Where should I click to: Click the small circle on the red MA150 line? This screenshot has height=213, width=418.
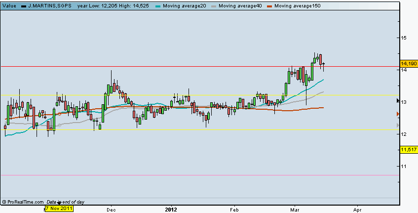pos(59,114)
